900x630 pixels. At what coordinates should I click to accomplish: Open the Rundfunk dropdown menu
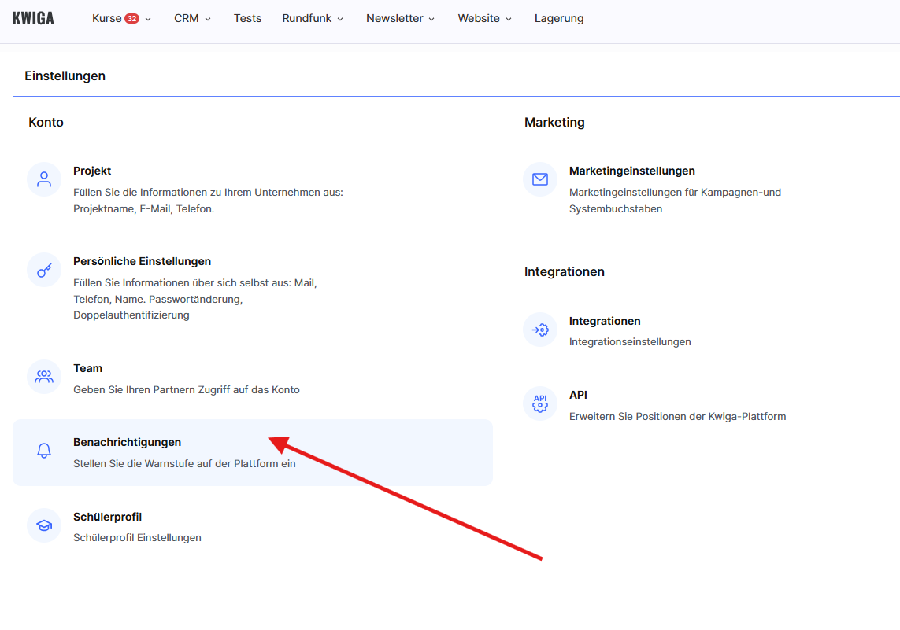313,18
